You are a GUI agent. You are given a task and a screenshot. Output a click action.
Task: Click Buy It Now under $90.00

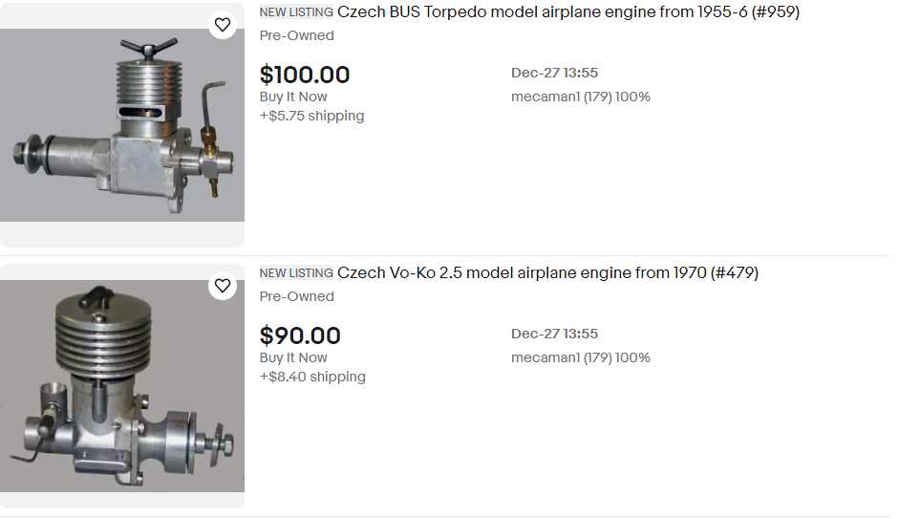point(293,357)
